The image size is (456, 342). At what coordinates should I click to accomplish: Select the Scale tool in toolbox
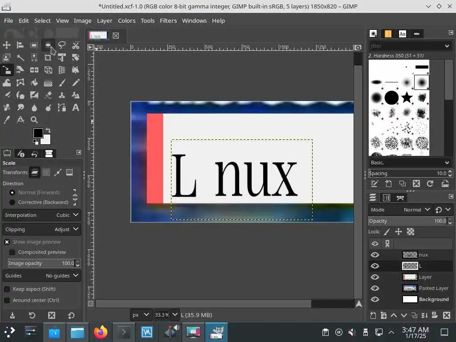(x=6, y=70)
